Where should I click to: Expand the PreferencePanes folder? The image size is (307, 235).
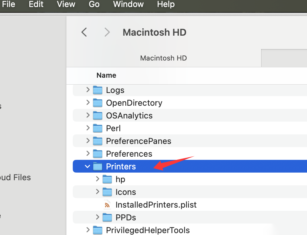tap(88, 141)
